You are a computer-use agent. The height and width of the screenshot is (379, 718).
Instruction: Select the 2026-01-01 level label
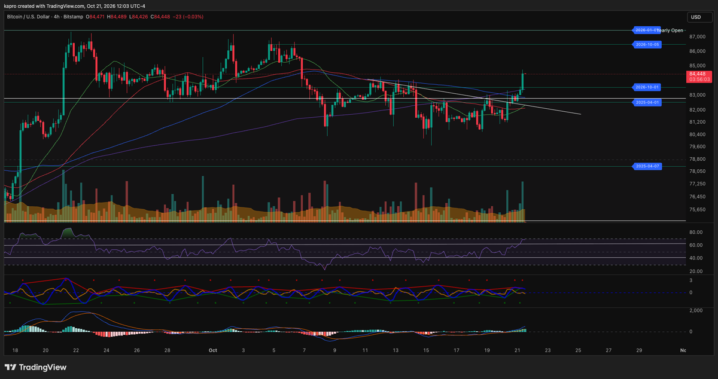[x=646, y=30]
